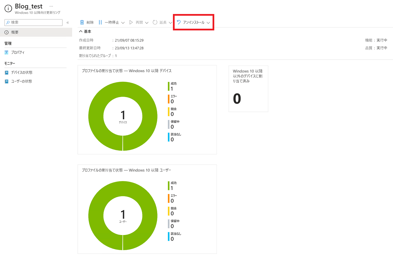Click the アンインストール undo arrow icon
Screen dimensions: 393x261
[179, 23]
